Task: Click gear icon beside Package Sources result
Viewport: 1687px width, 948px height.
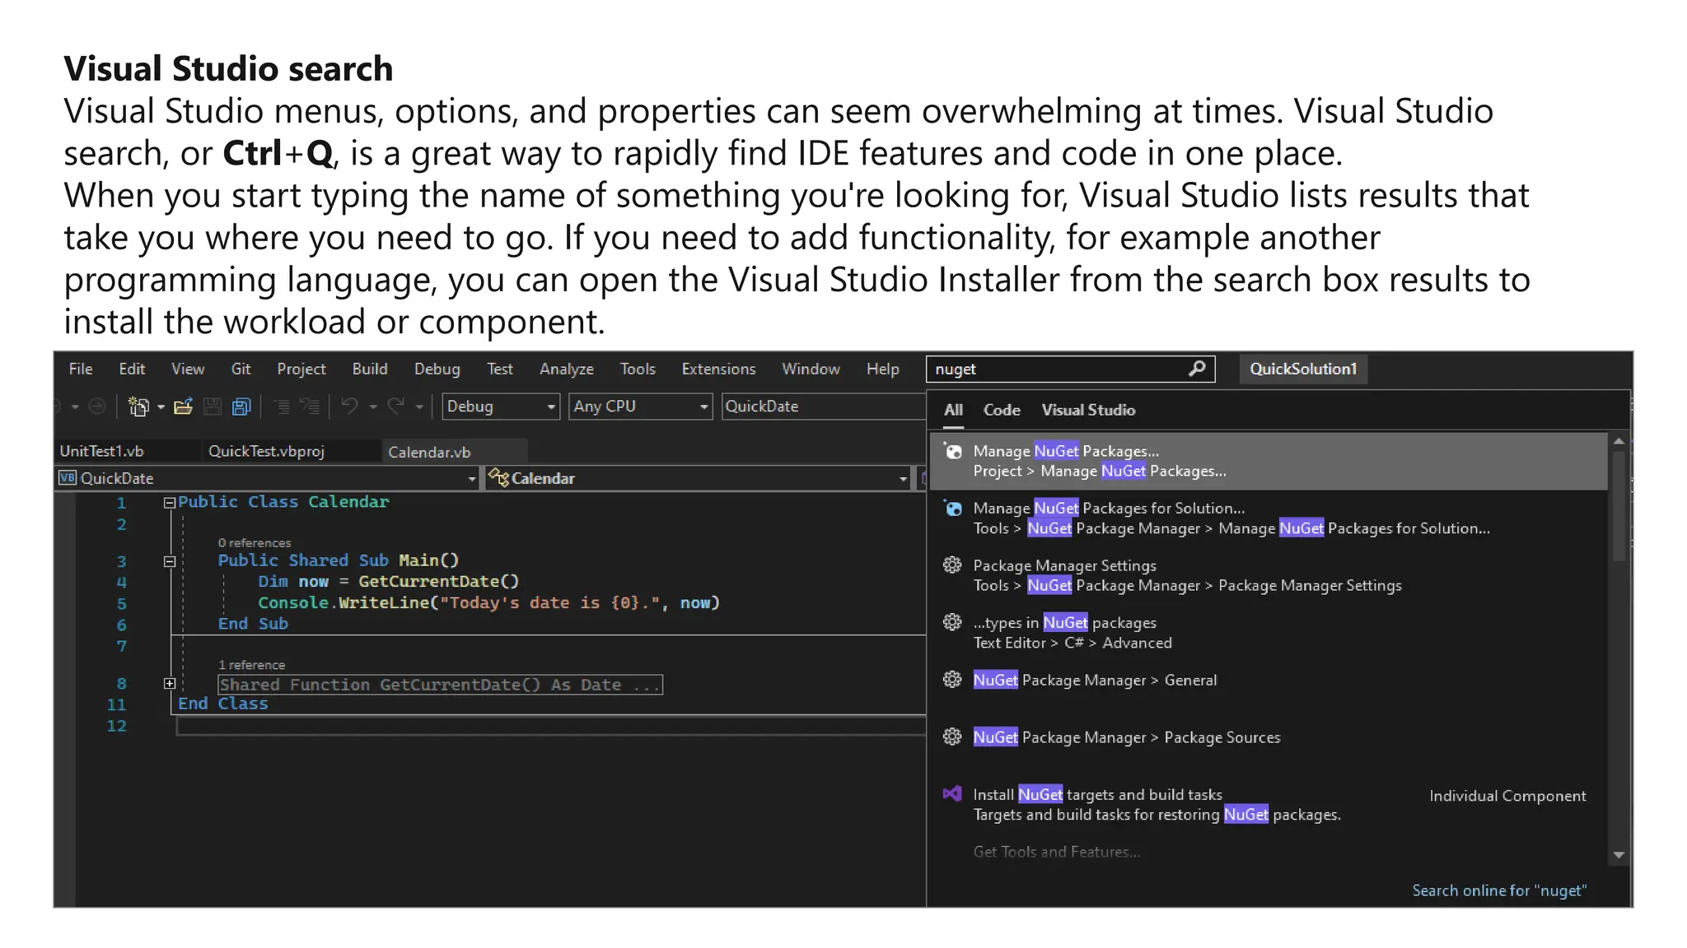Action: pyautogui.click(x=952, y=737)
